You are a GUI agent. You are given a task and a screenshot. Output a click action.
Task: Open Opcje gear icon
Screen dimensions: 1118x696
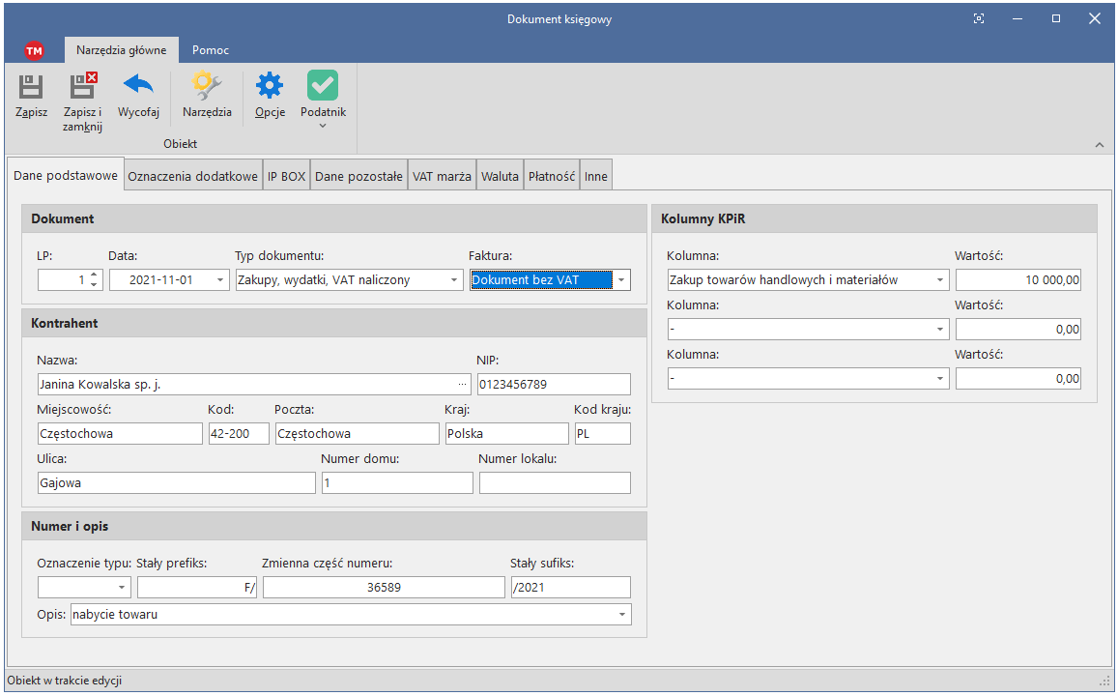270,87
